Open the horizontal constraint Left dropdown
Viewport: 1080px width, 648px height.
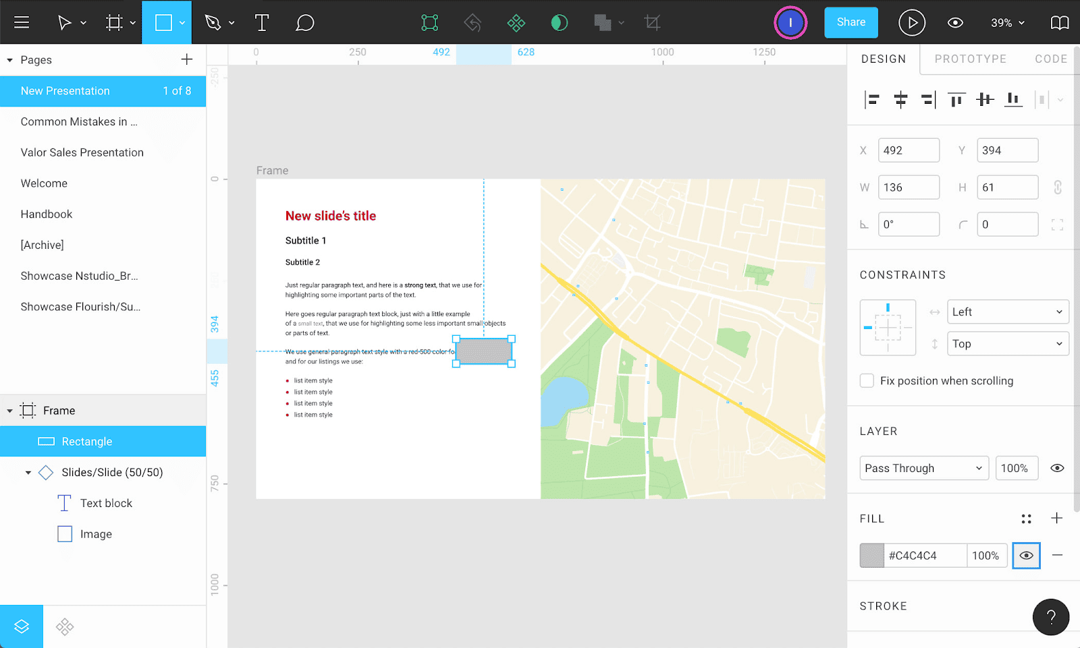tap(1007, 312)
